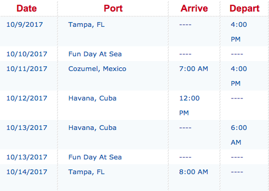Click Tampa, FL in first row
The image size is (269, 191).
(87, 25)
